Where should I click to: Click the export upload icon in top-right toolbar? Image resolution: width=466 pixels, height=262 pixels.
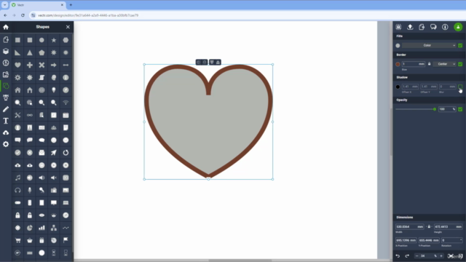(x=410, y=27)
